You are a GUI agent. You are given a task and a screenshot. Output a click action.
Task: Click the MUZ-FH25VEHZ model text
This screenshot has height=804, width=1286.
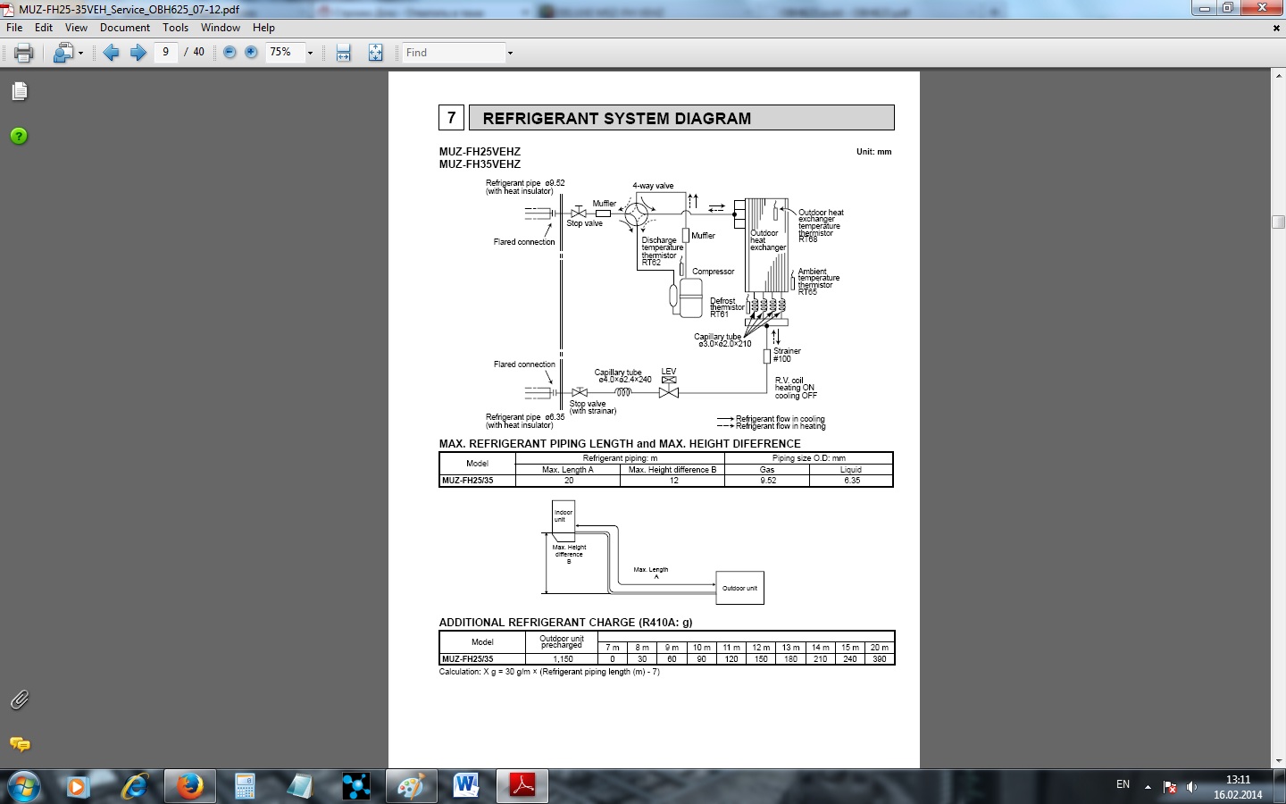tap(480, 152)
